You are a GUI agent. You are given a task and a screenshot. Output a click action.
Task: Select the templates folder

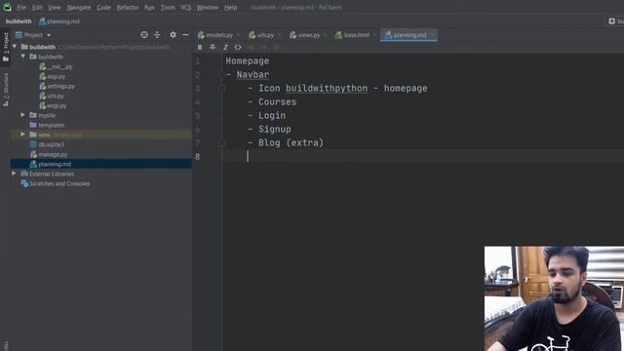click(47, 125)
